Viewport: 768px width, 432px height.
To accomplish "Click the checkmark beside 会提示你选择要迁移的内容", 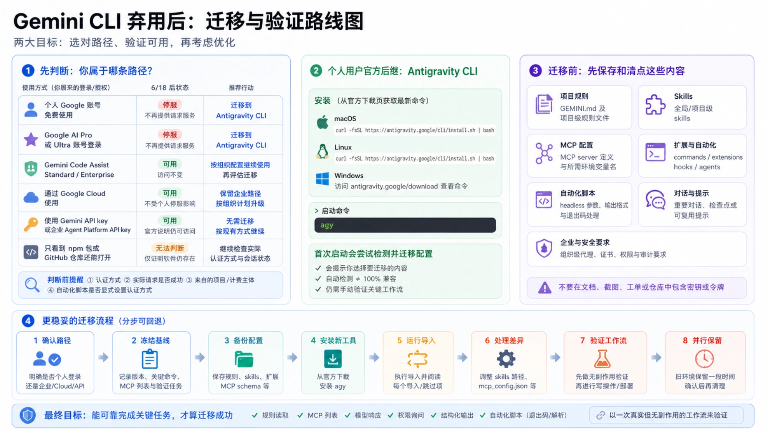I will coord(318,268).
